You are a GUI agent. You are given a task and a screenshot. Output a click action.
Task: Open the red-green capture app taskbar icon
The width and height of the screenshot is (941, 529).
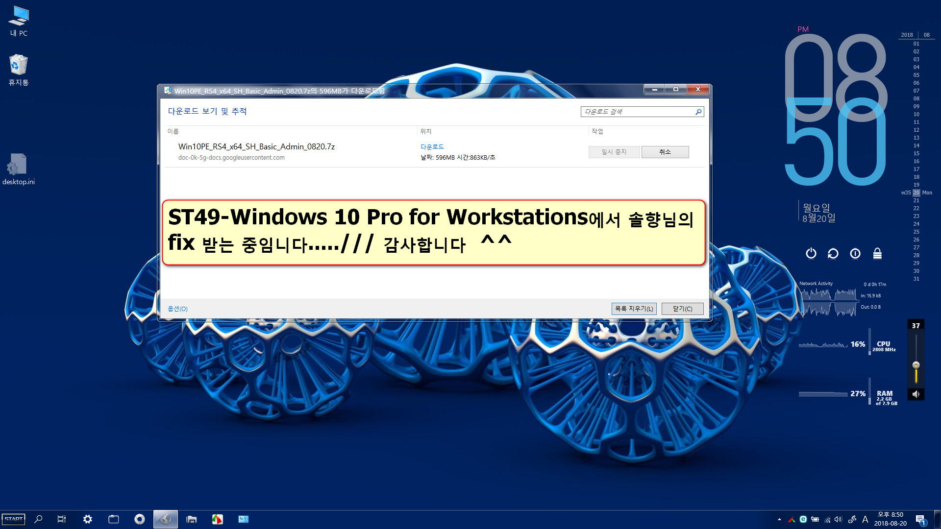click(x=218, y=519)
